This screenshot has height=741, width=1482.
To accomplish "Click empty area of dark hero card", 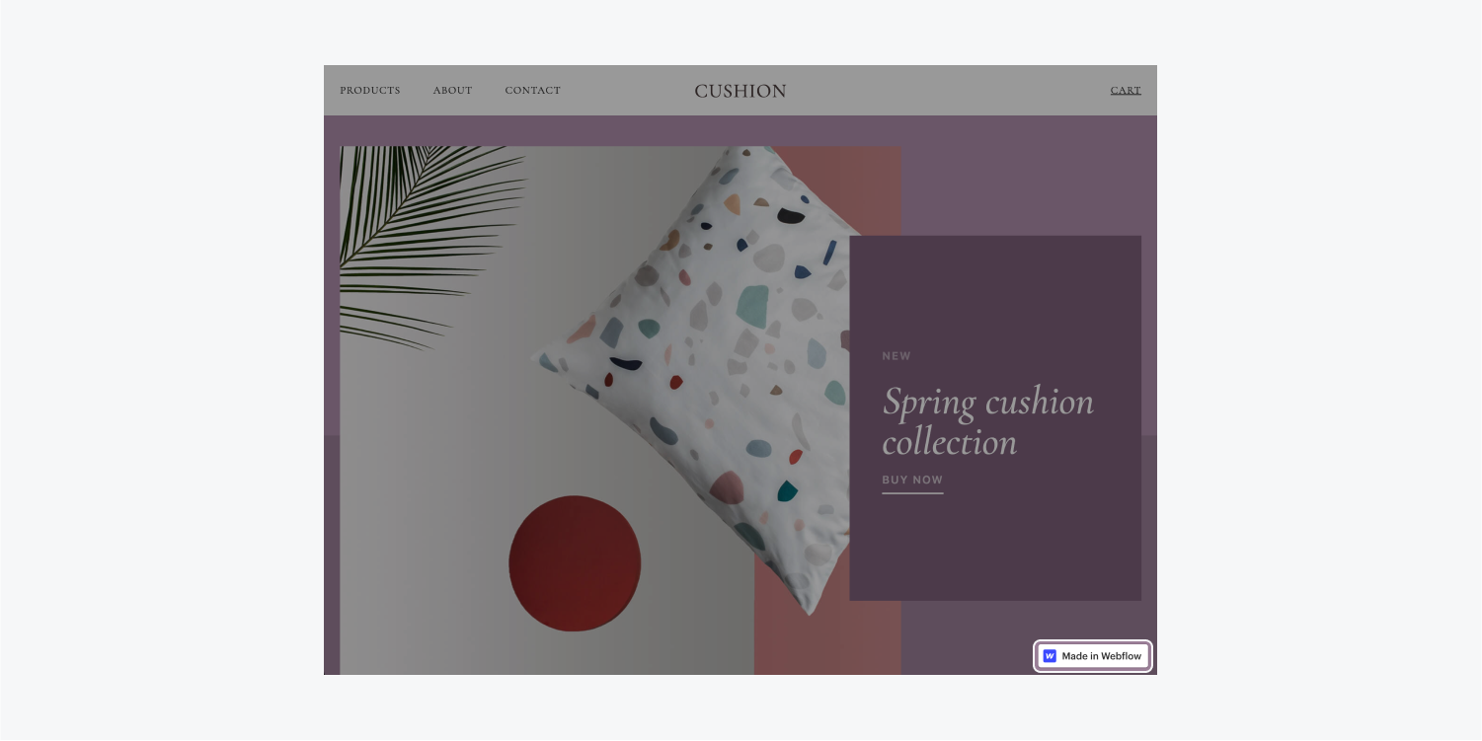I will pos(995,553).
